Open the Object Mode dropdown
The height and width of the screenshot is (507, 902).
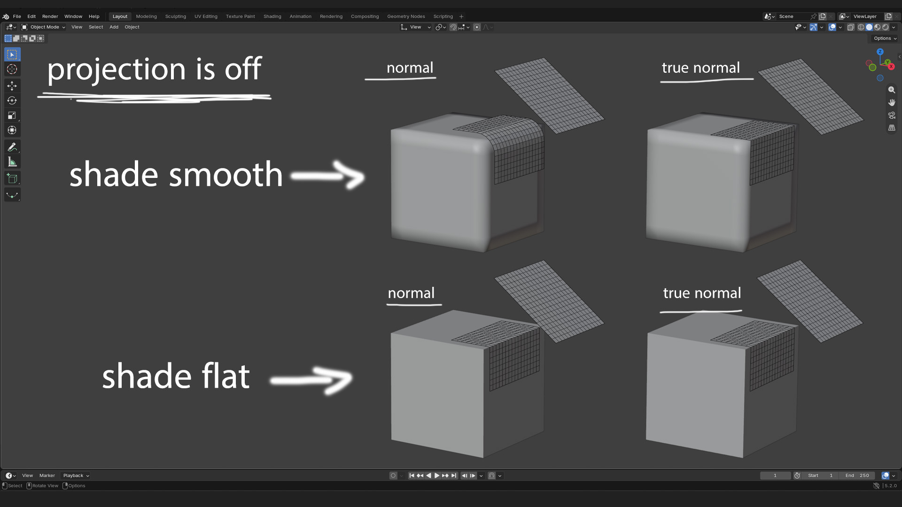tap(44, 27)
